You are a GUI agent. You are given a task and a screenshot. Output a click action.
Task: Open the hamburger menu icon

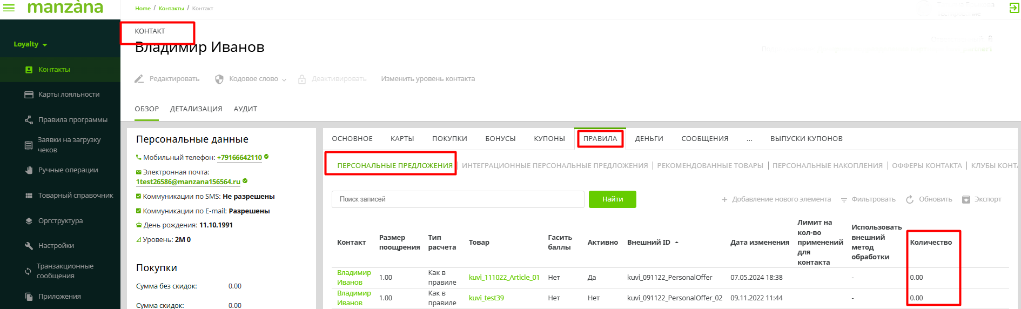coord(9,8)
